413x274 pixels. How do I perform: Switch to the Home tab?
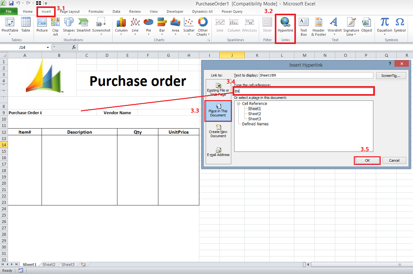(28, 11)
